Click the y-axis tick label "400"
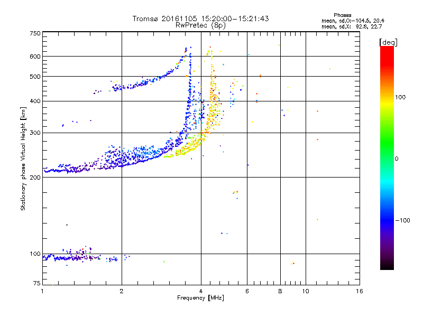 point(35,101)
